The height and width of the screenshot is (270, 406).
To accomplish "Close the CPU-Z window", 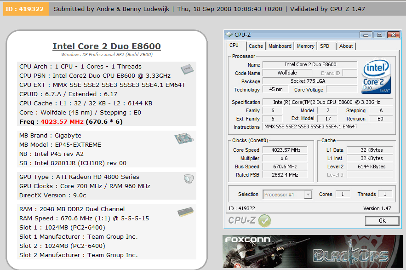I will tap(393, 34).
